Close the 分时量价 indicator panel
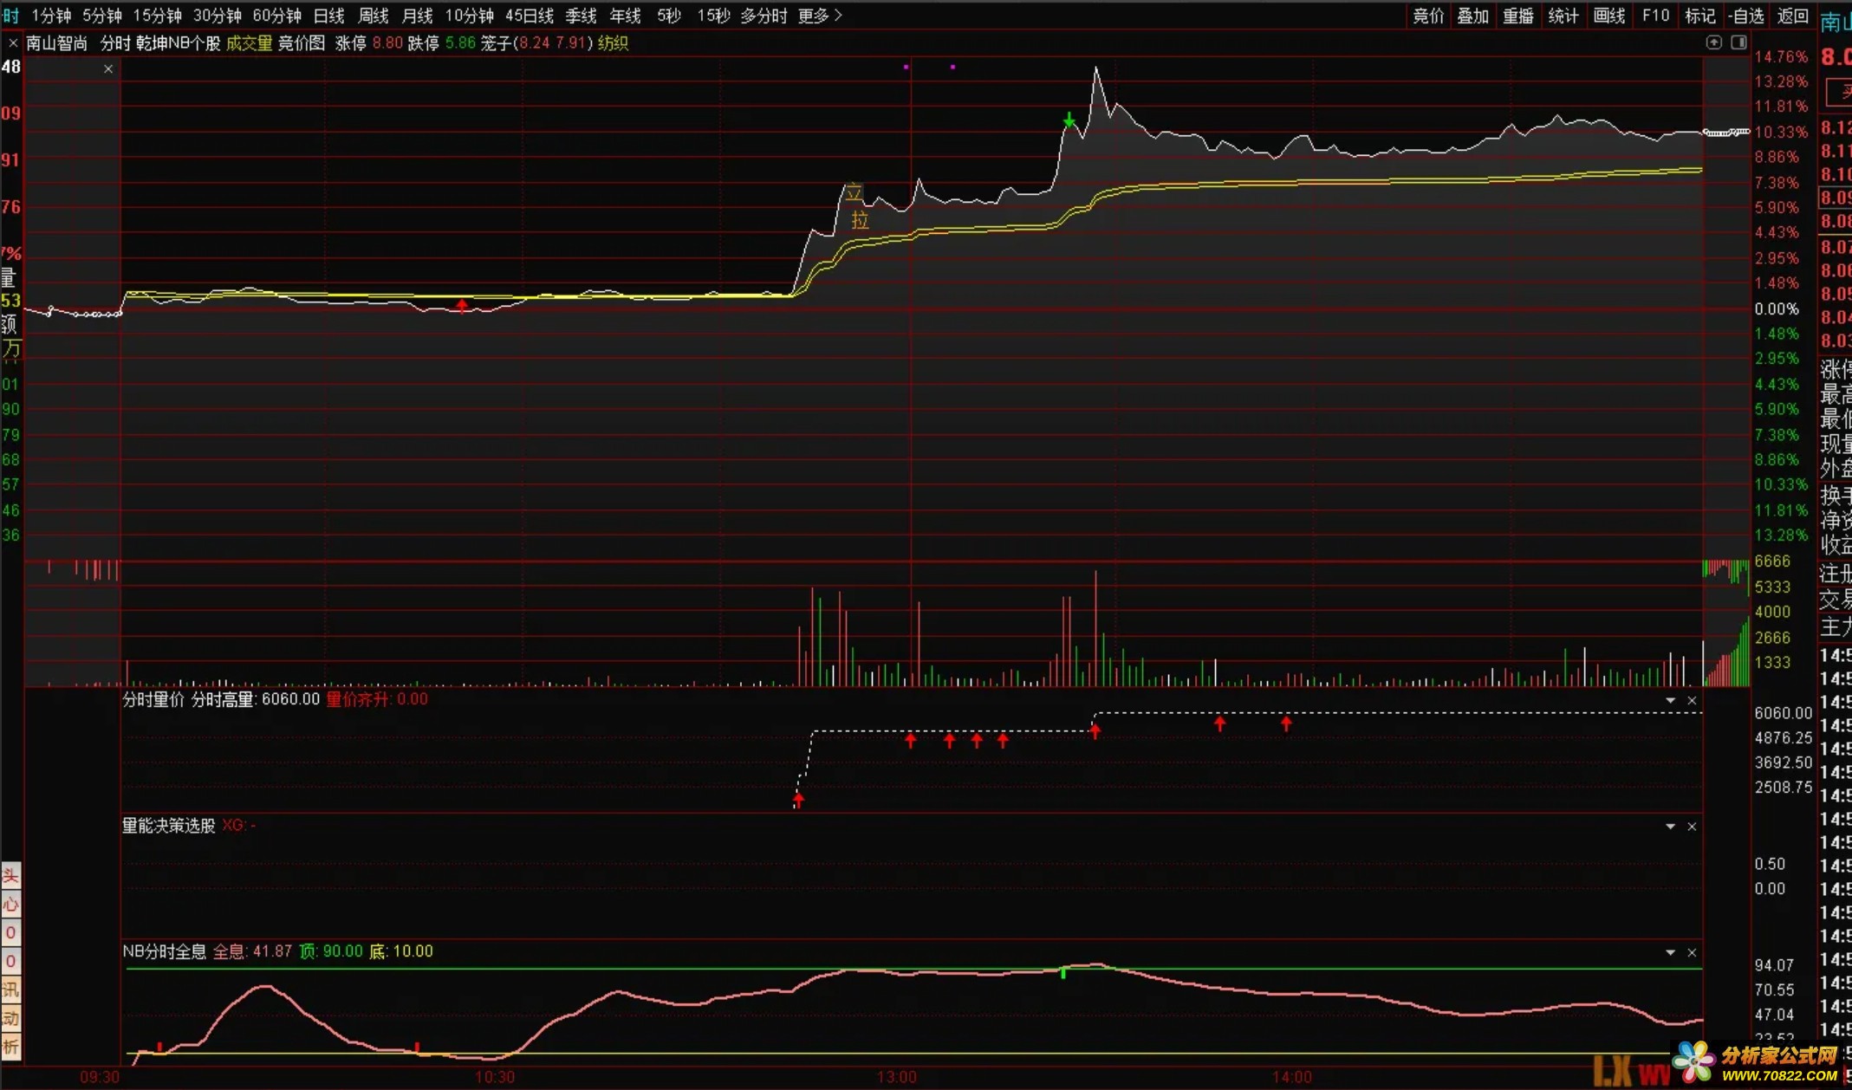Screen dimensions: 1852x1090 coord(1692,700)
